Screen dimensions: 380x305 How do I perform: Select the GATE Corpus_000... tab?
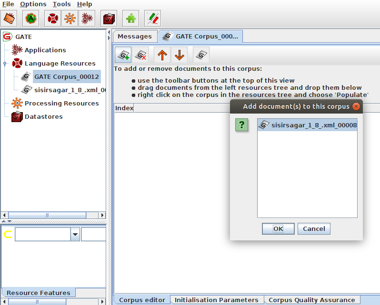pos(200,37)
